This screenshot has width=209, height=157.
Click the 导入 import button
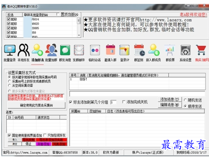(x=14, y=140)
